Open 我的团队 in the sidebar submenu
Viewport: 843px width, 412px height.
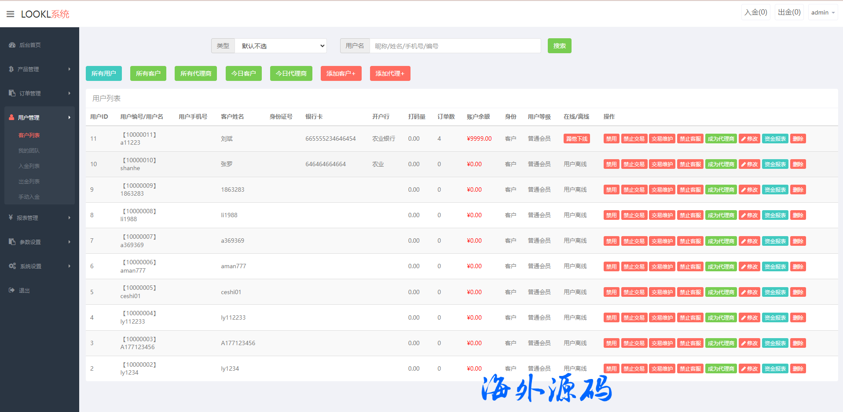click(29, 150)
